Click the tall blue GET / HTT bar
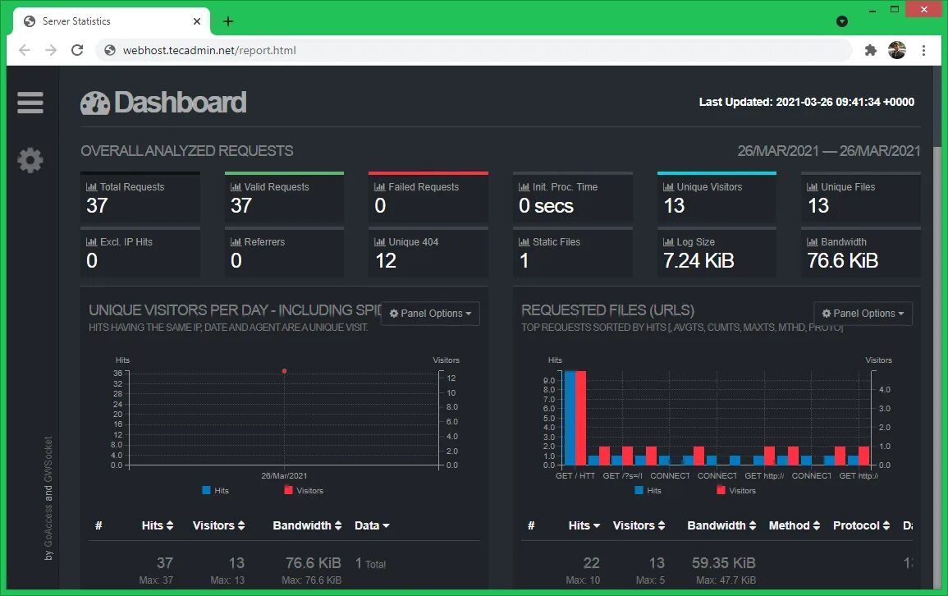The width and height of the screenshot is (948, 596). (569, 418)
